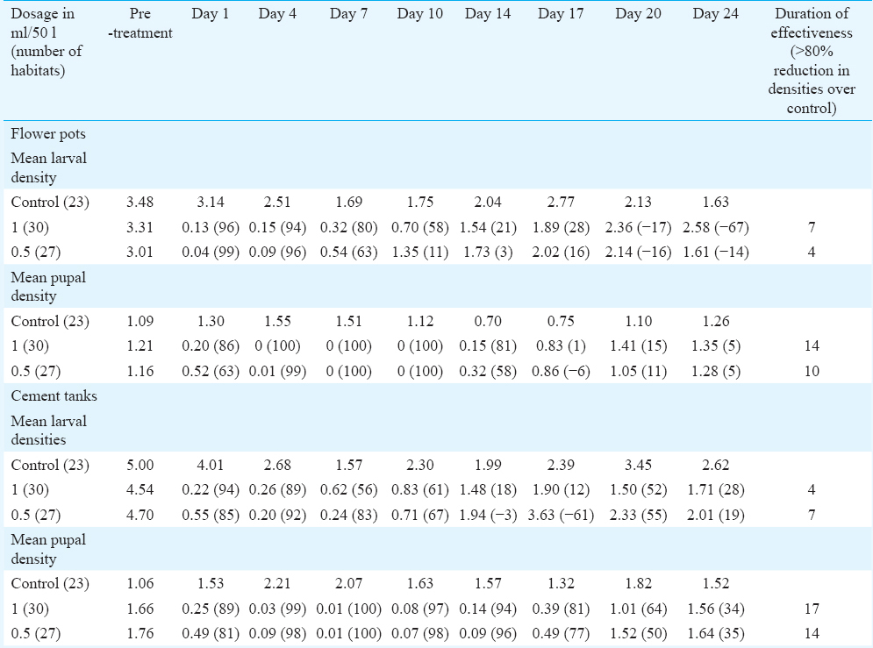Click the 'Pre -treatment' column header
This screenshot has width=873, height=648.
pos(140,24)
